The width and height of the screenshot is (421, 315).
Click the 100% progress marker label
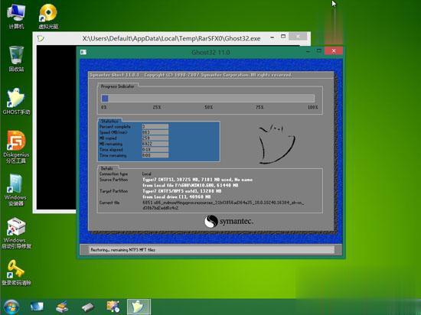312,107
